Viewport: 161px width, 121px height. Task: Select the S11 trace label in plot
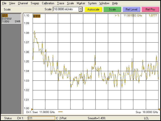[37, 16]
